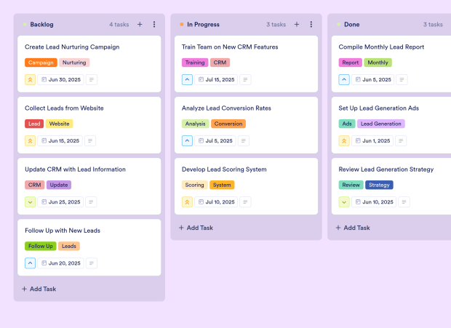The image size is (451, 328).
Task: Click the orange Campaign tag
Action: pos(41,63)
